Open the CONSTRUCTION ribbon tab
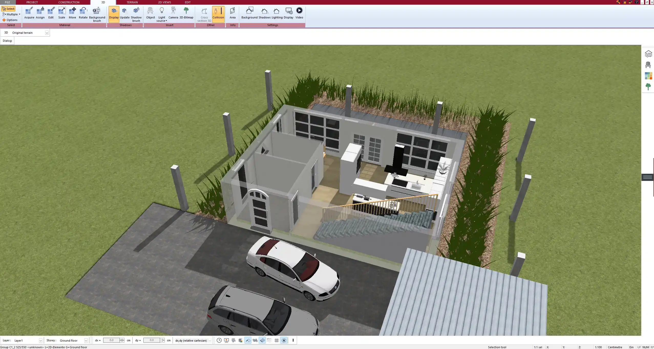Image resolution: width=654 pixels, height=349 pixels. click(x=69, y=2)
